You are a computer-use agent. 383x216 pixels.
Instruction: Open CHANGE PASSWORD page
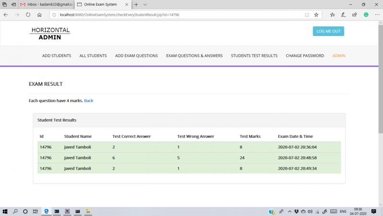pos(305,56)
